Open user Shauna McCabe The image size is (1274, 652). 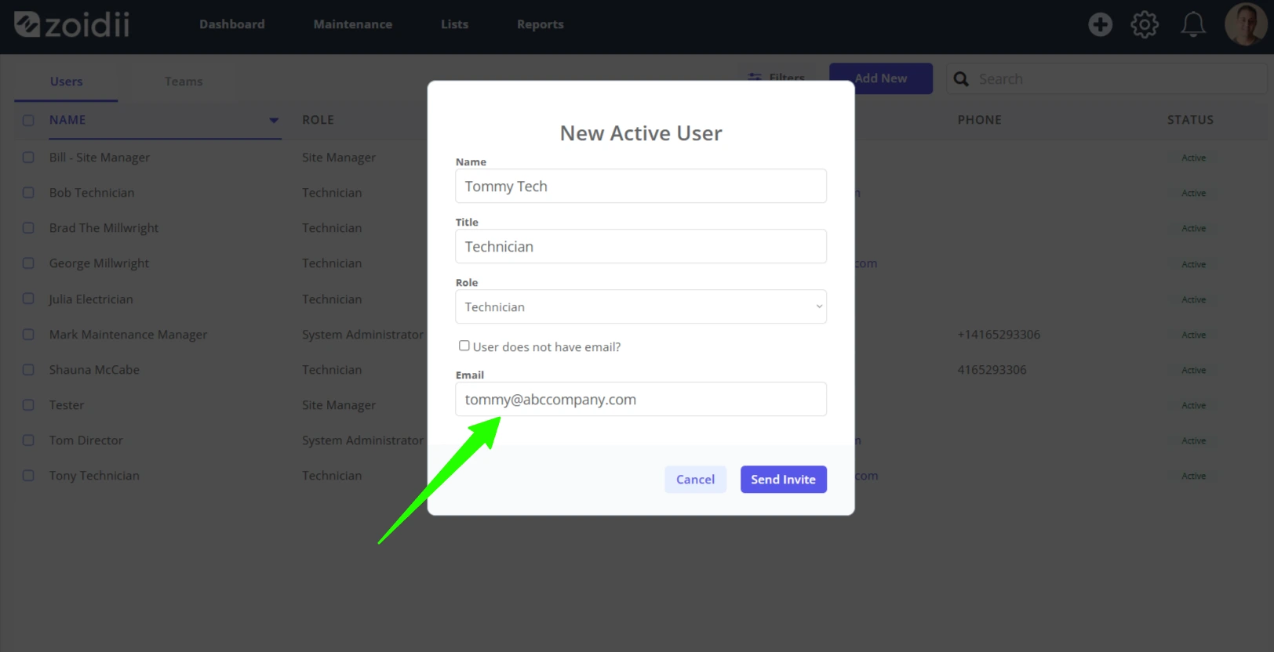(94, 370)
